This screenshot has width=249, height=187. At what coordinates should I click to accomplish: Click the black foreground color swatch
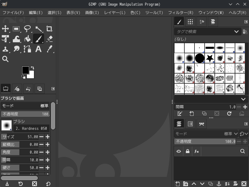26,71
